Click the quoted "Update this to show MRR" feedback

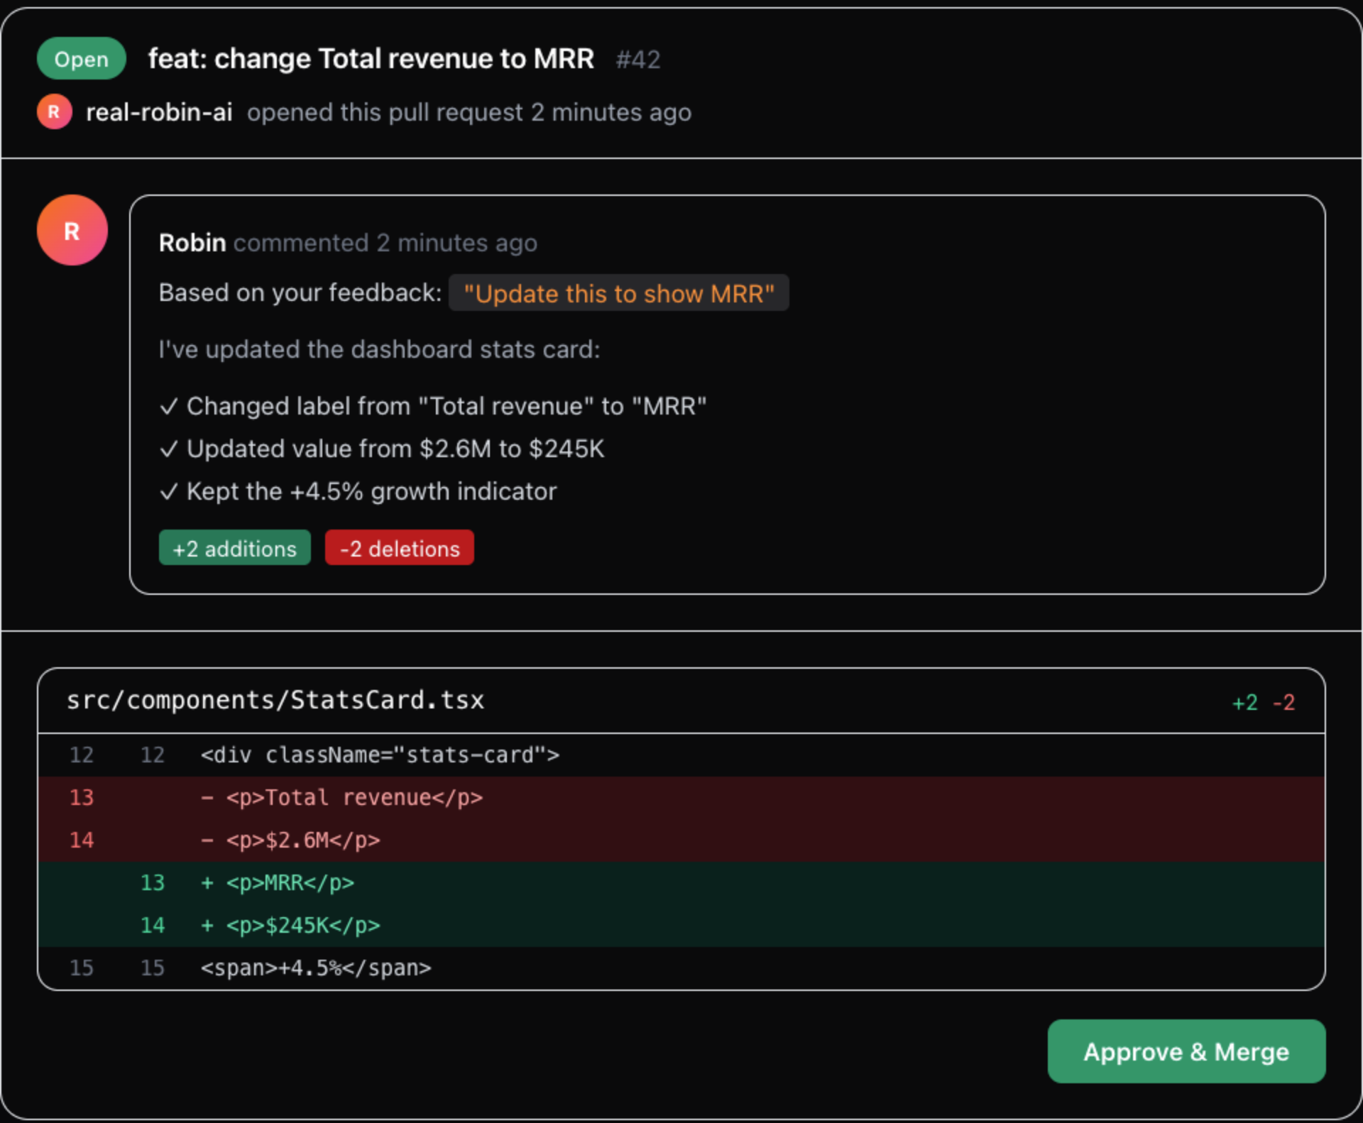618,293
